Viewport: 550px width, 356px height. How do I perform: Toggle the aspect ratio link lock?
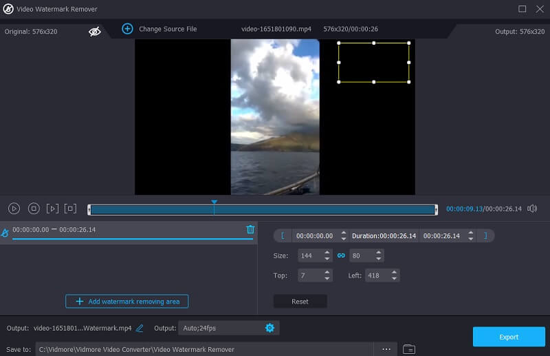340,255
